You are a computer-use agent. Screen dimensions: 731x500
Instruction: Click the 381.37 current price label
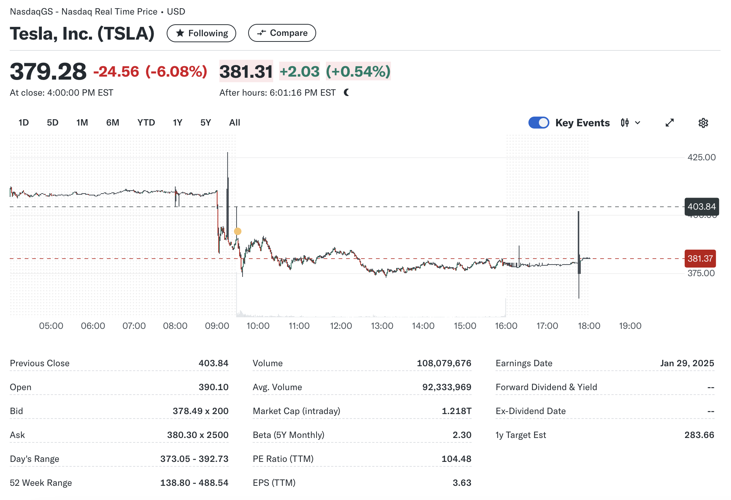[700, 258]
